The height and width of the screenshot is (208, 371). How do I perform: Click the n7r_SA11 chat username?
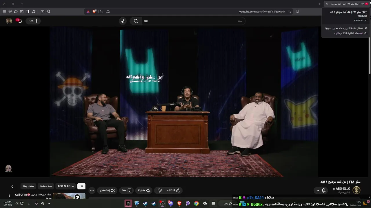[255, 198]
